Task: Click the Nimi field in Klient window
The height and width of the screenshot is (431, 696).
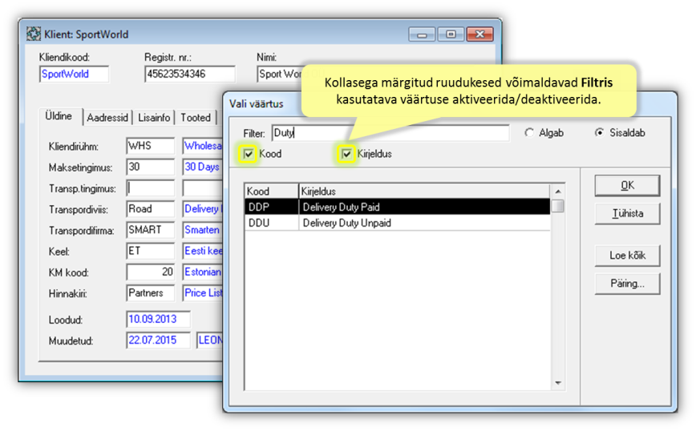Action: point(280,74)
